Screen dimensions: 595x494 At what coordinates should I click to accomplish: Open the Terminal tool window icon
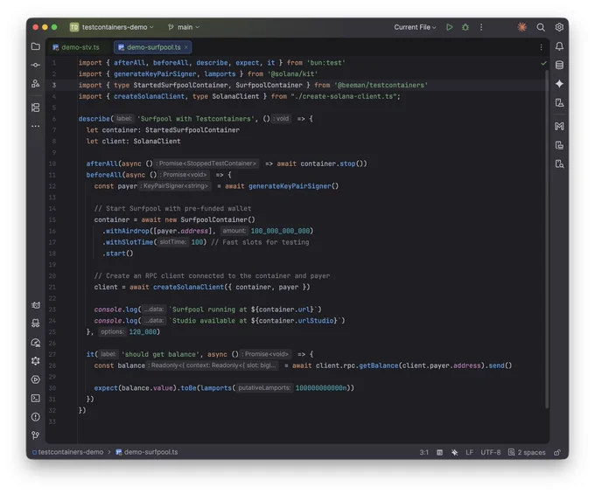[36, 398]
